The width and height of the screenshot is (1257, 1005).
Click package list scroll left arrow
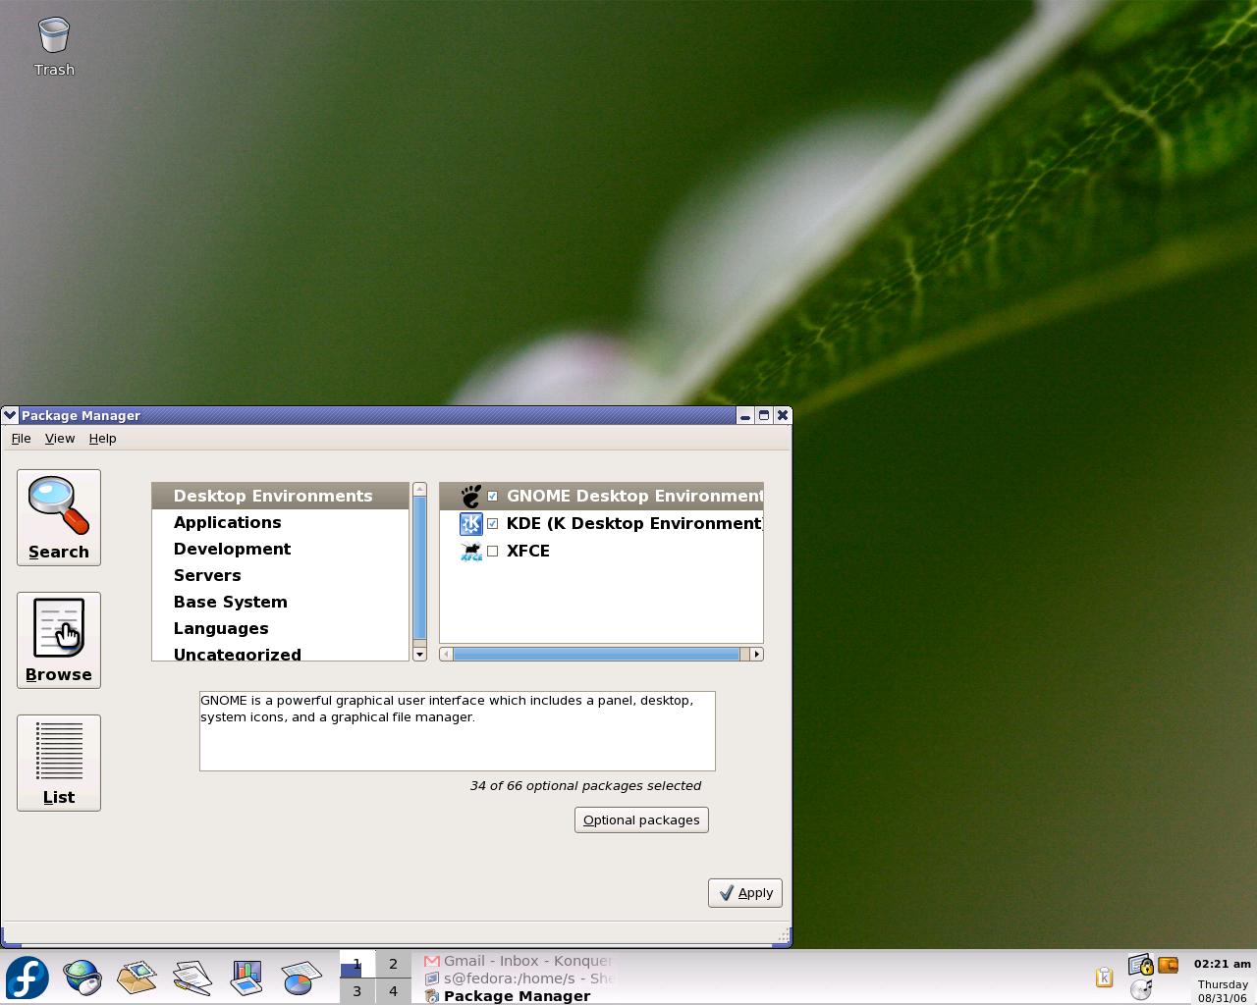coord(446,654)
